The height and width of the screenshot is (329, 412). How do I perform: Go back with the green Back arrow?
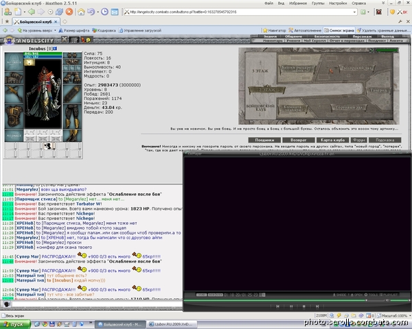[32, 12]
